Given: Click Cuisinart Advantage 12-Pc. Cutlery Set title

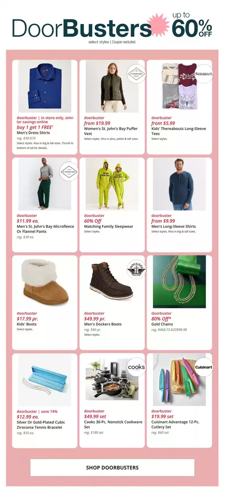Looking at the screenshot, I should coord(176,425).
